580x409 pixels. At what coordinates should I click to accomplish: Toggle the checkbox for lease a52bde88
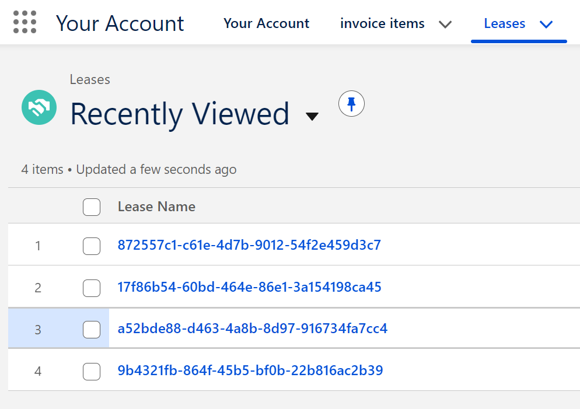click(92, 329)
